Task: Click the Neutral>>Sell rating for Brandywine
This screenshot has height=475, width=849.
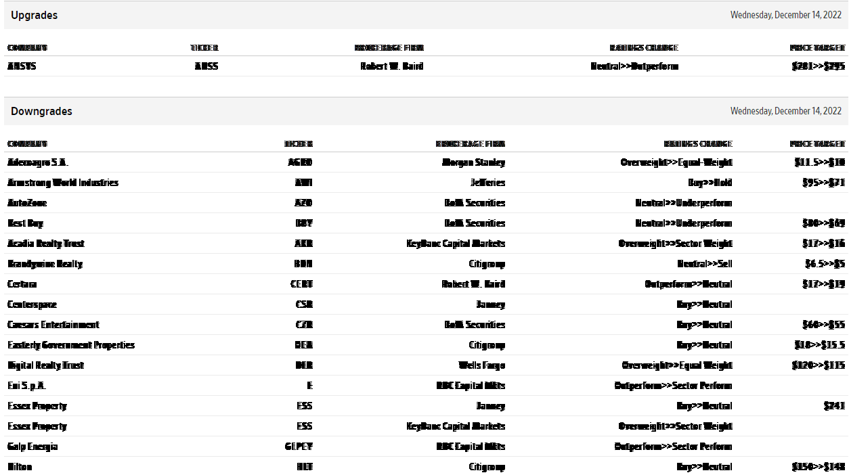Action: tap(705, 264)
